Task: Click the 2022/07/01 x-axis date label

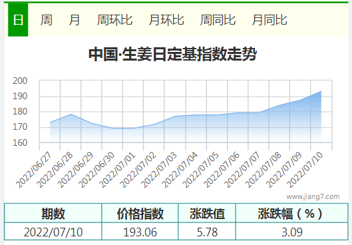Action: pyautogui.click(x=117, y=170)
